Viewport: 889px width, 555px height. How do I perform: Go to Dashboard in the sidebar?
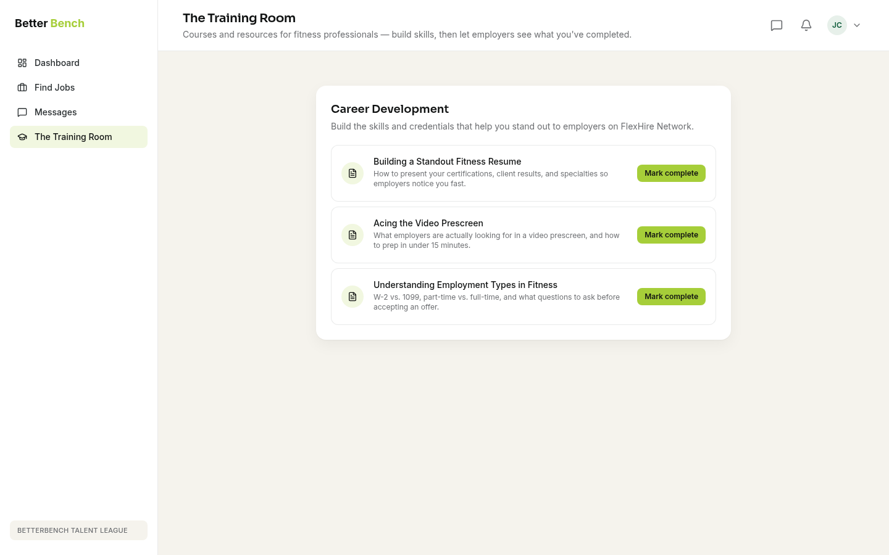[x=78, y=63]
